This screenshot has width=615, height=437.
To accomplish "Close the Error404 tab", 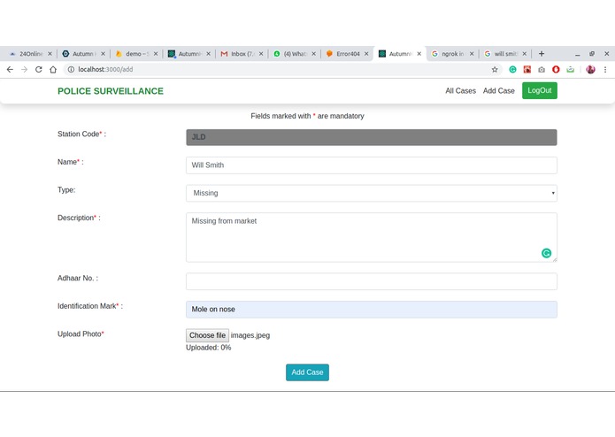I will pos(366,54).
